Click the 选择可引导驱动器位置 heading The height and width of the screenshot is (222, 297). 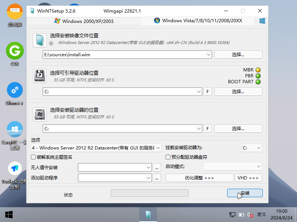(74, 73)
